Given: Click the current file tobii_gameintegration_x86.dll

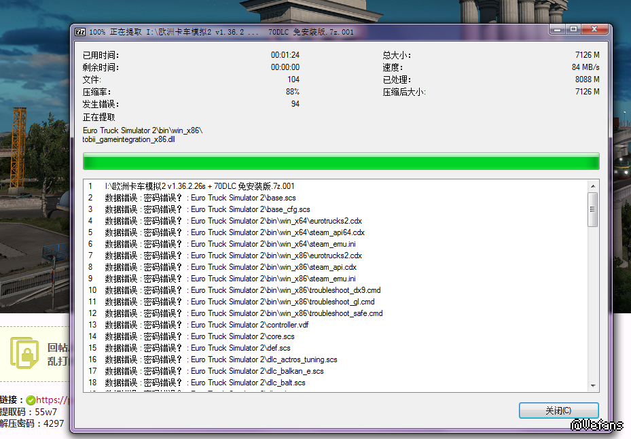Looking at the screenshot, I should click(129, 139).
